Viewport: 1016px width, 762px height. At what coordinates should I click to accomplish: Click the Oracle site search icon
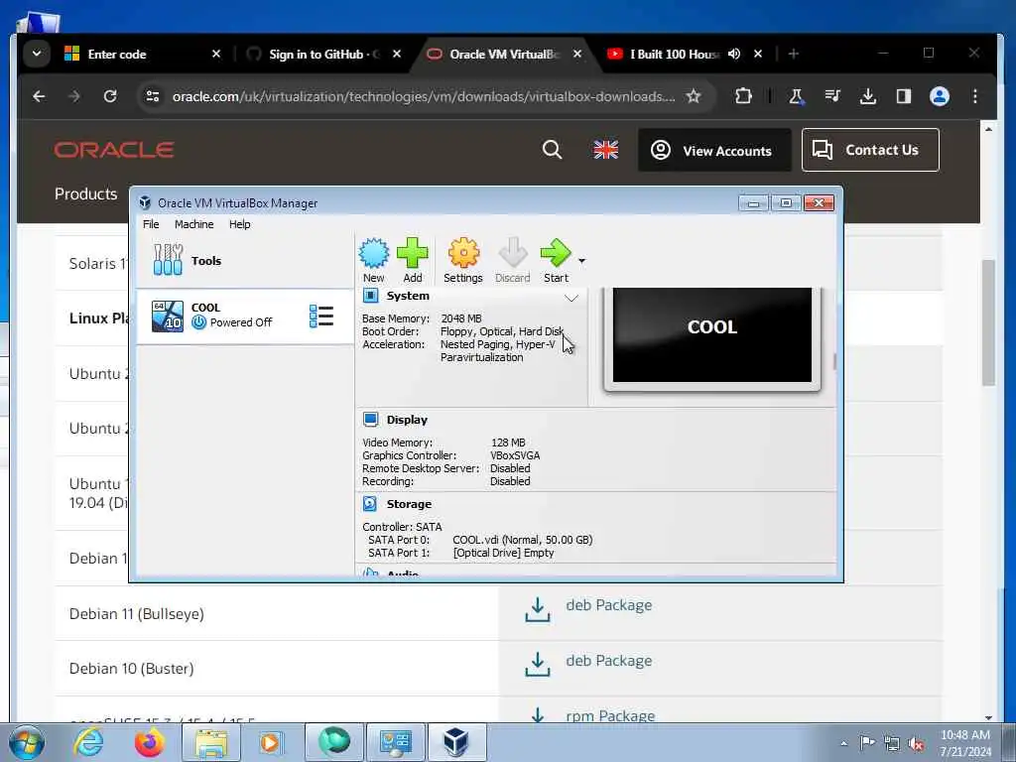[552, 150]
